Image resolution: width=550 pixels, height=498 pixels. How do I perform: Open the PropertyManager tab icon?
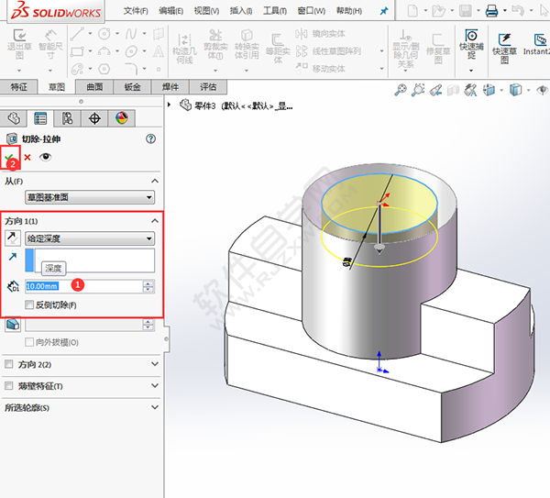[x=40, y=118]
